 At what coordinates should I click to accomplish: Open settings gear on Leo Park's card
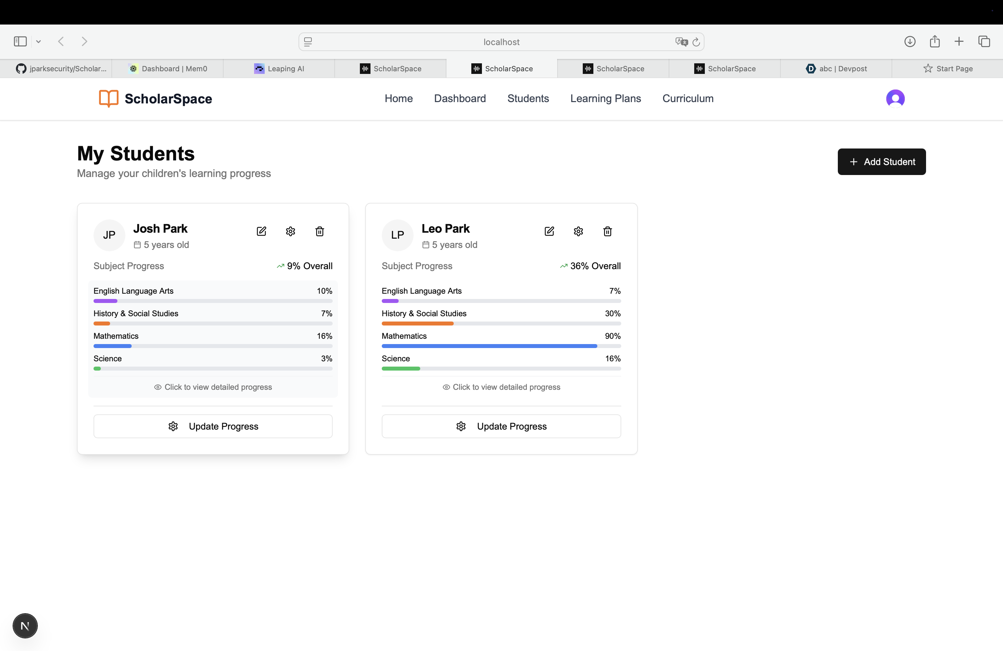pyautogui.click(x=578, y=231)
